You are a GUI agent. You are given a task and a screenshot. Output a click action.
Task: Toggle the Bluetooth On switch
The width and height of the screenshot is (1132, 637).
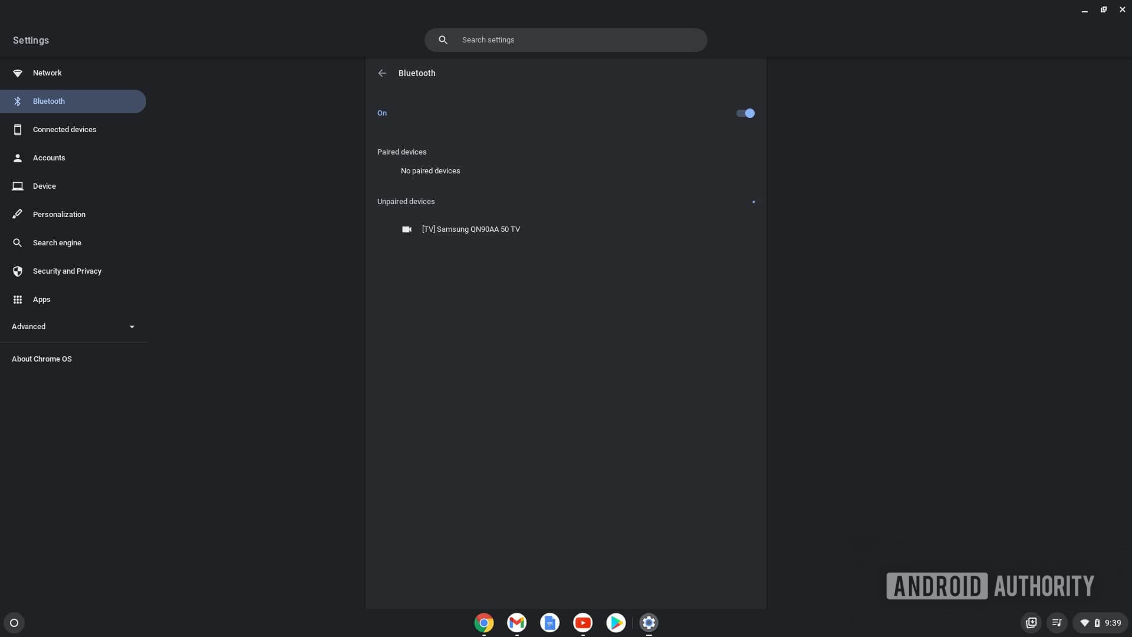[745, 113]
